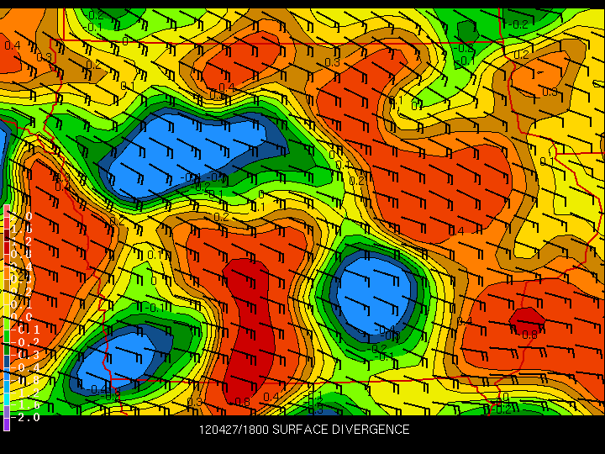This screenshot has width=605, height=454.
Task: Click the "0.0" color scale label
Action: coord(22,317)
